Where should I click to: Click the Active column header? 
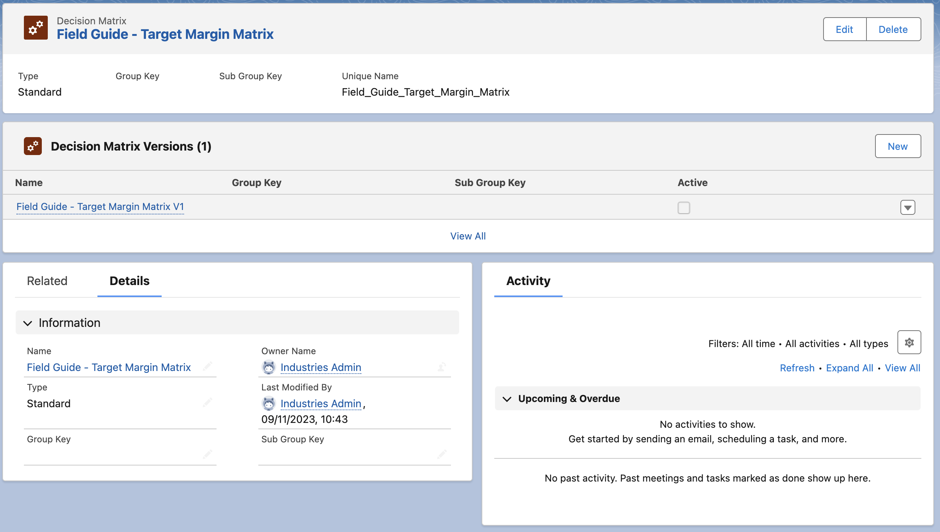pos(692,183)
